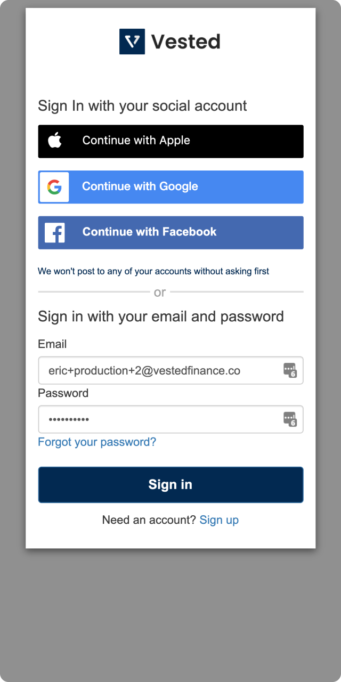Submit with the Sign in button
The image size is (341, 682).
pos(170,485)
